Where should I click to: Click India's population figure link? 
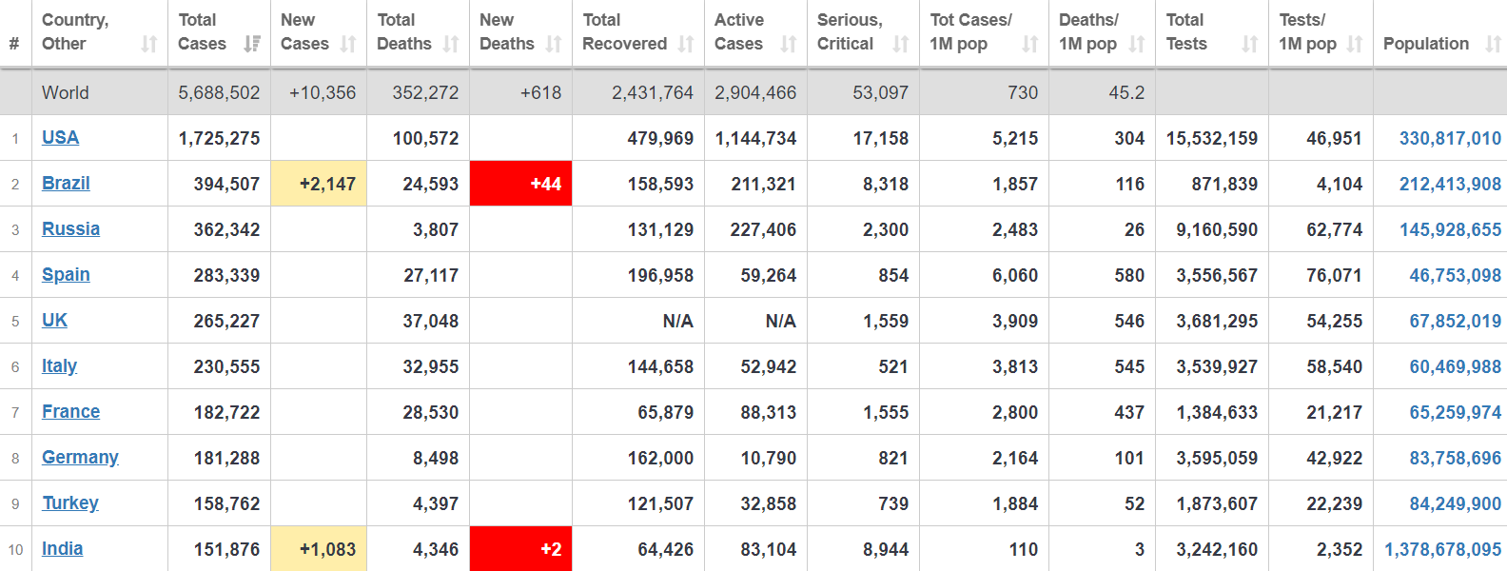point(1442,549)
